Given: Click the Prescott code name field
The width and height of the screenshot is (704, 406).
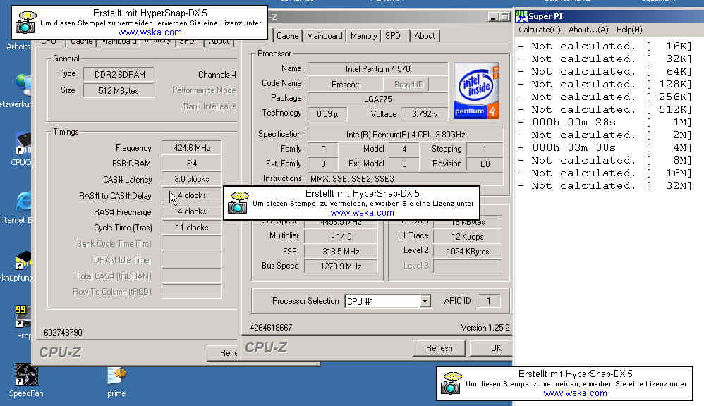Looking at the screenshot, I should pos(345,85).
